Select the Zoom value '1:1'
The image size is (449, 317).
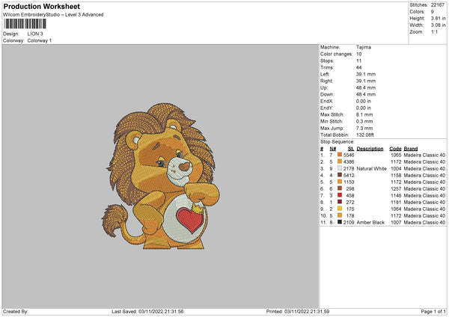click(x=434, y=31)
